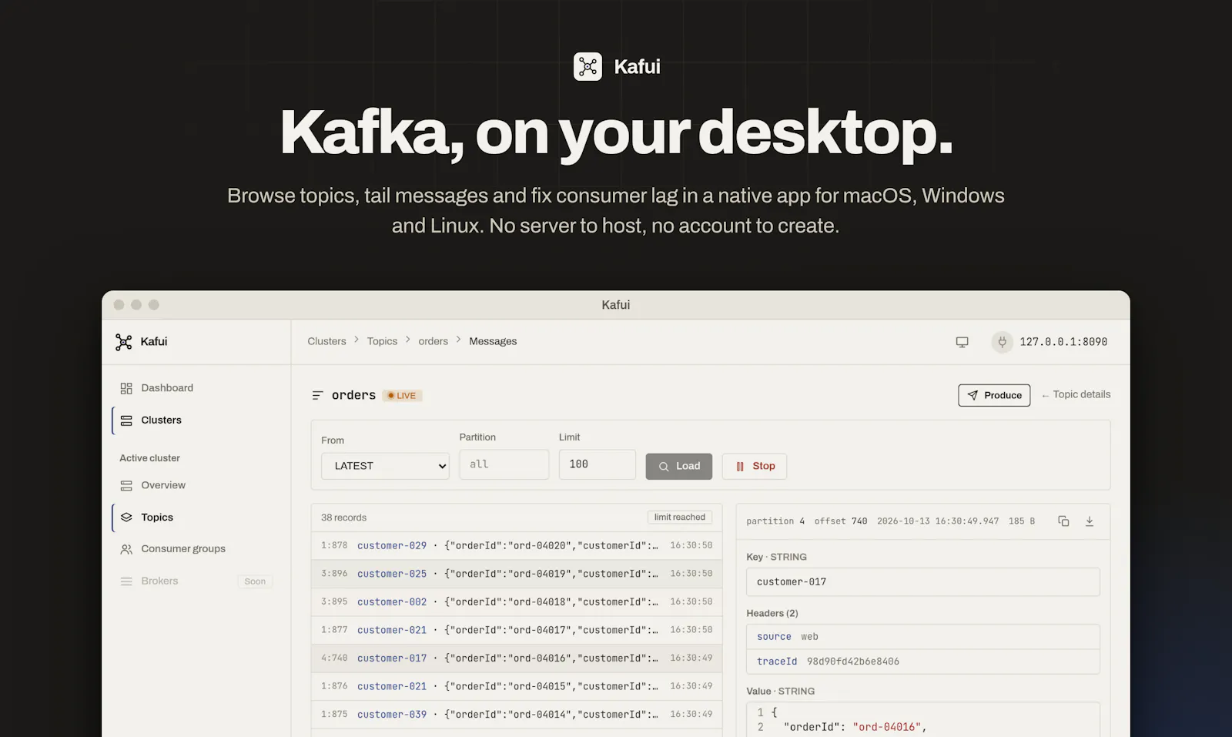Select message row ord-04020
Screen dimensions: 1232x737
517,545
